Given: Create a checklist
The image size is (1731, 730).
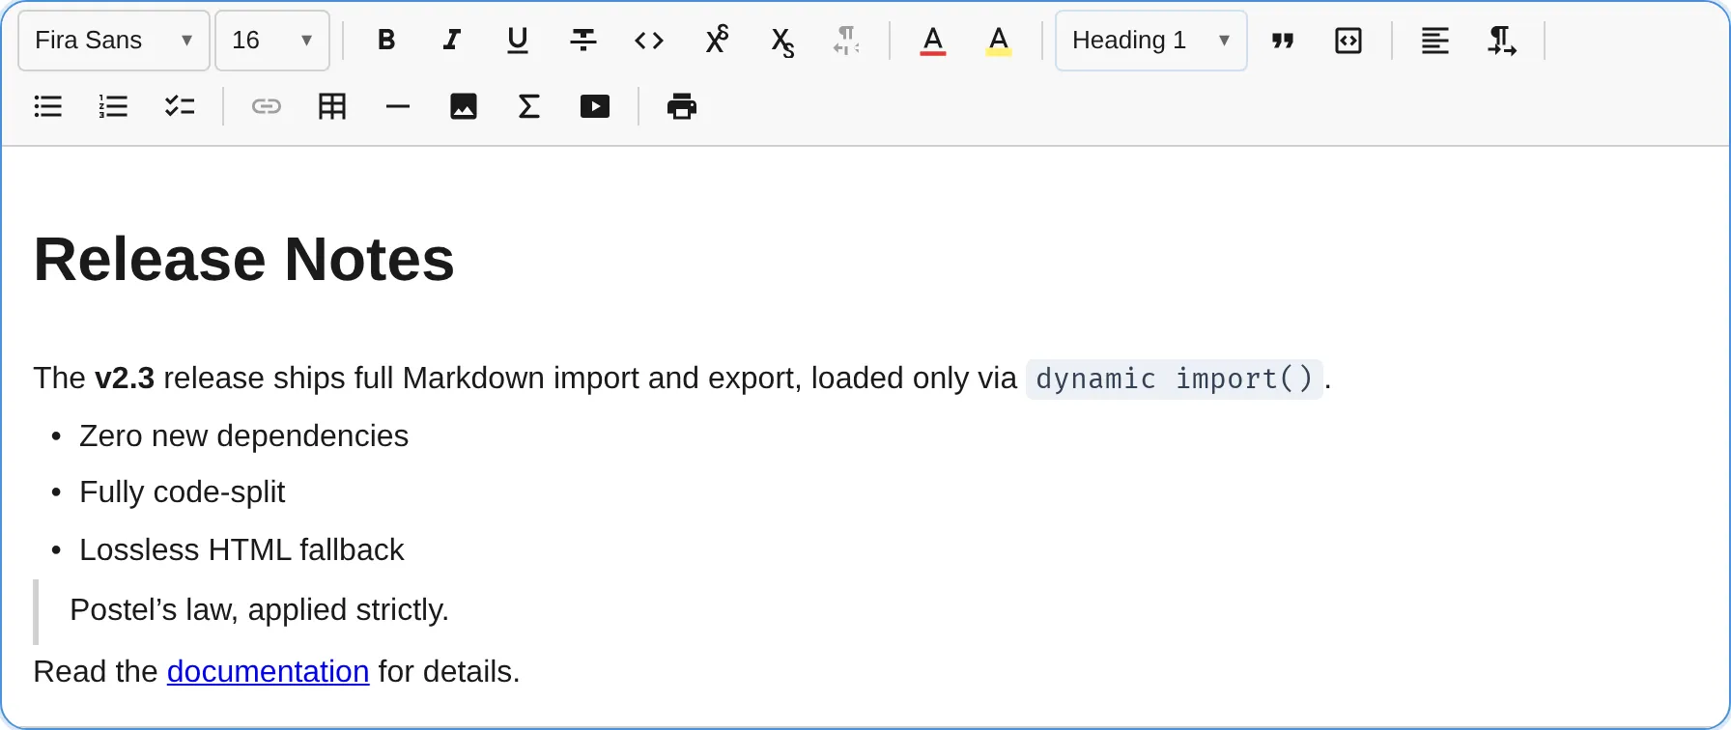Looking at the screenshot, I should (180, 106).
